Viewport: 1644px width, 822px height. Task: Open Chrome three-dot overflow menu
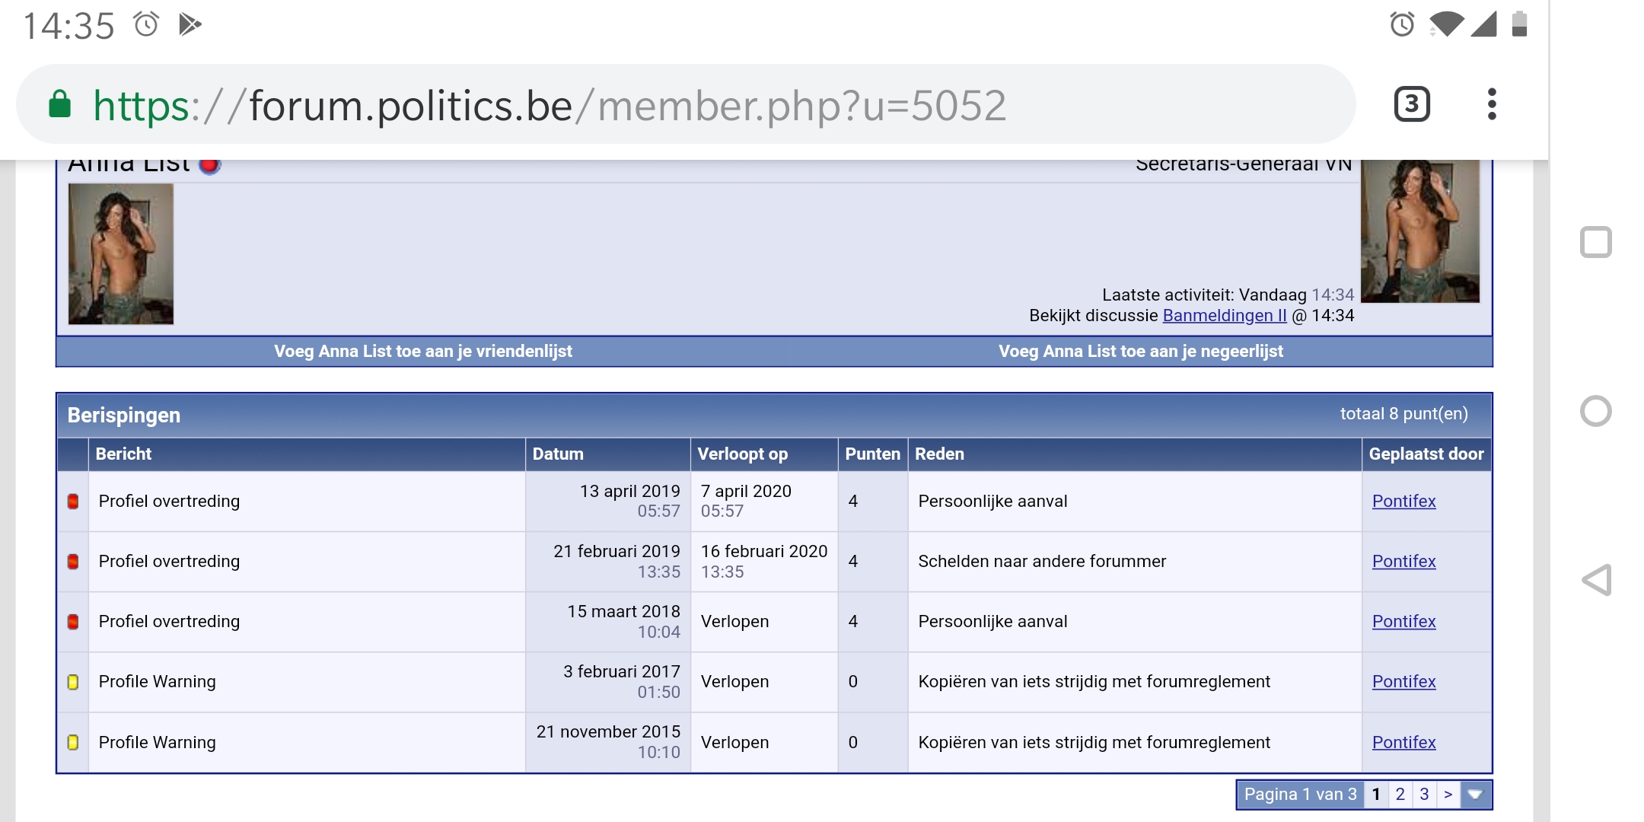click(x=1491, y=104)
